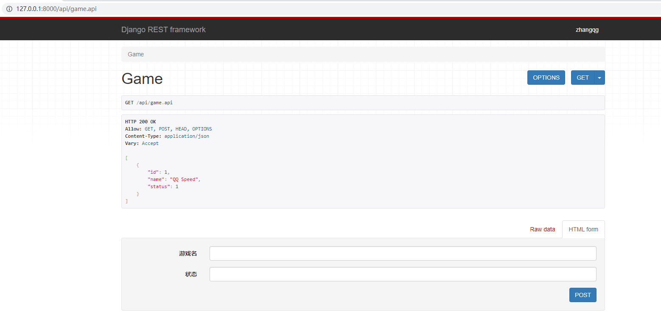Click the Content-Type application/json line
The width and height of the screenshot is (661, 328).
coord(167,136)
